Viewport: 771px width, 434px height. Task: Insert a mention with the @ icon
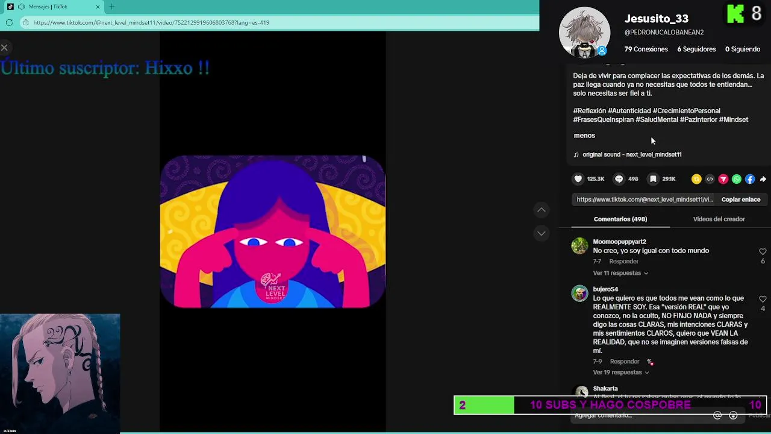717,415
